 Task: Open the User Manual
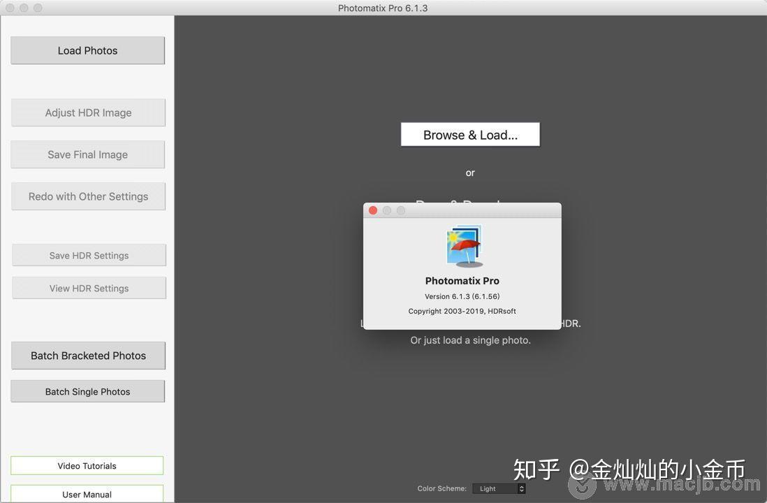coord(87,494)
